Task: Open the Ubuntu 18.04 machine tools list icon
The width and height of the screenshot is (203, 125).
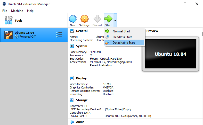Action: 59,35
